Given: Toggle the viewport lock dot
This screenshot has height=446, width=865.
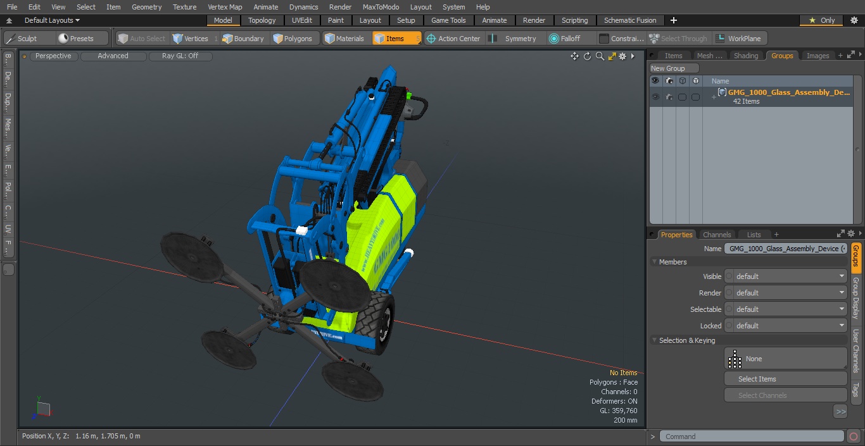Looking at the screenshot, I should click(x=25, y=56).
